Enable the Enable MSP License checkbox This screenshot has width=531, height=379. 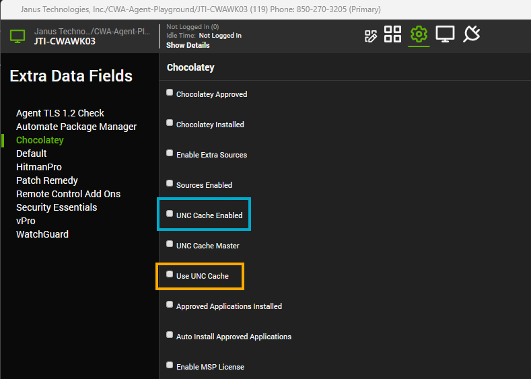click(x=170, y=365)
